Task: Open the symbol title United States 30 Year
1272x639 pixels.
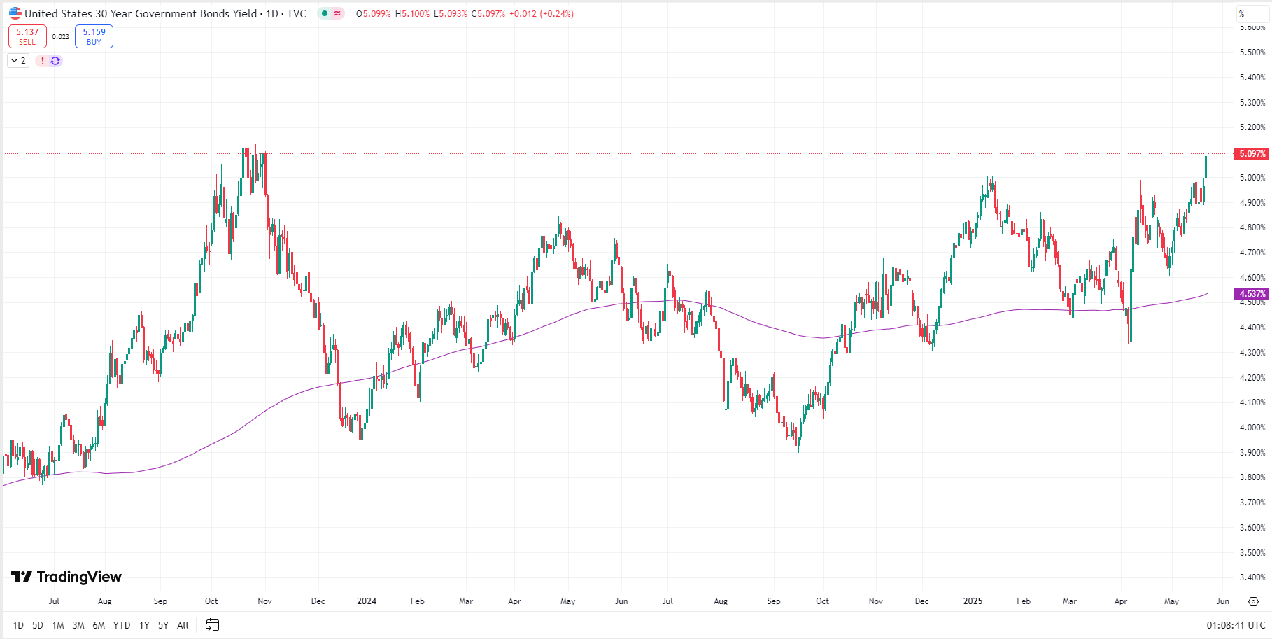Action: (x=140, y=13)
